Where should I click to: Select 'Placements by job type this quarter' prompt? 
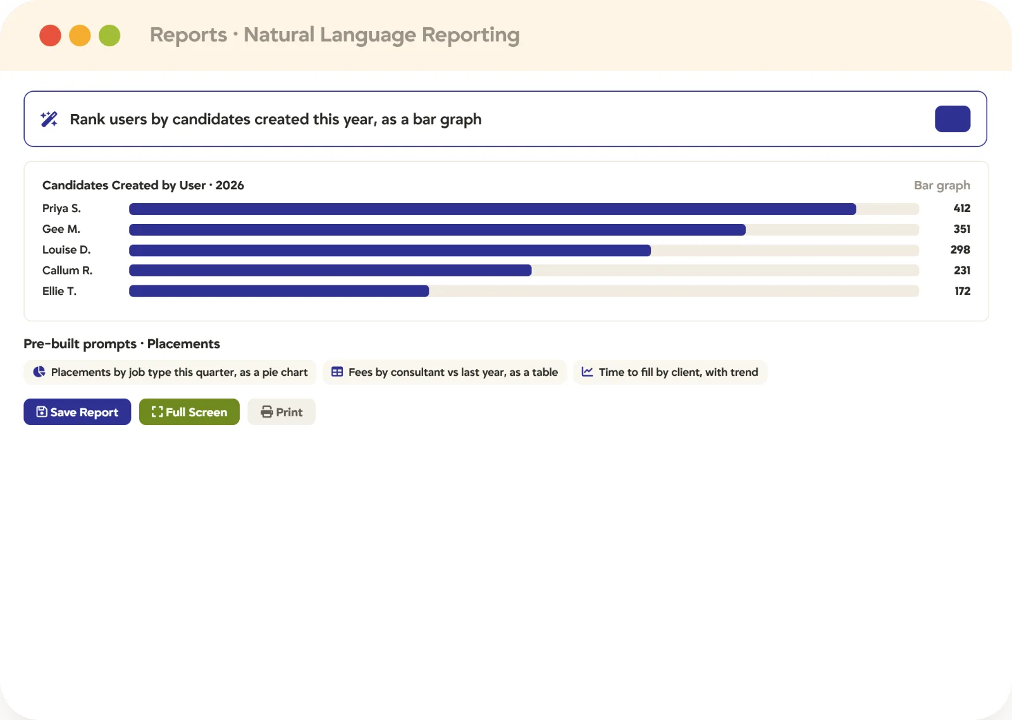click(170, 372)
